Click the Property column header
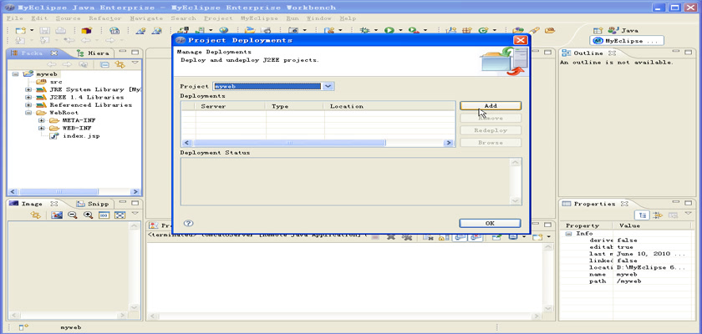The height and width of the screenshot is (334, 702). 586,225
